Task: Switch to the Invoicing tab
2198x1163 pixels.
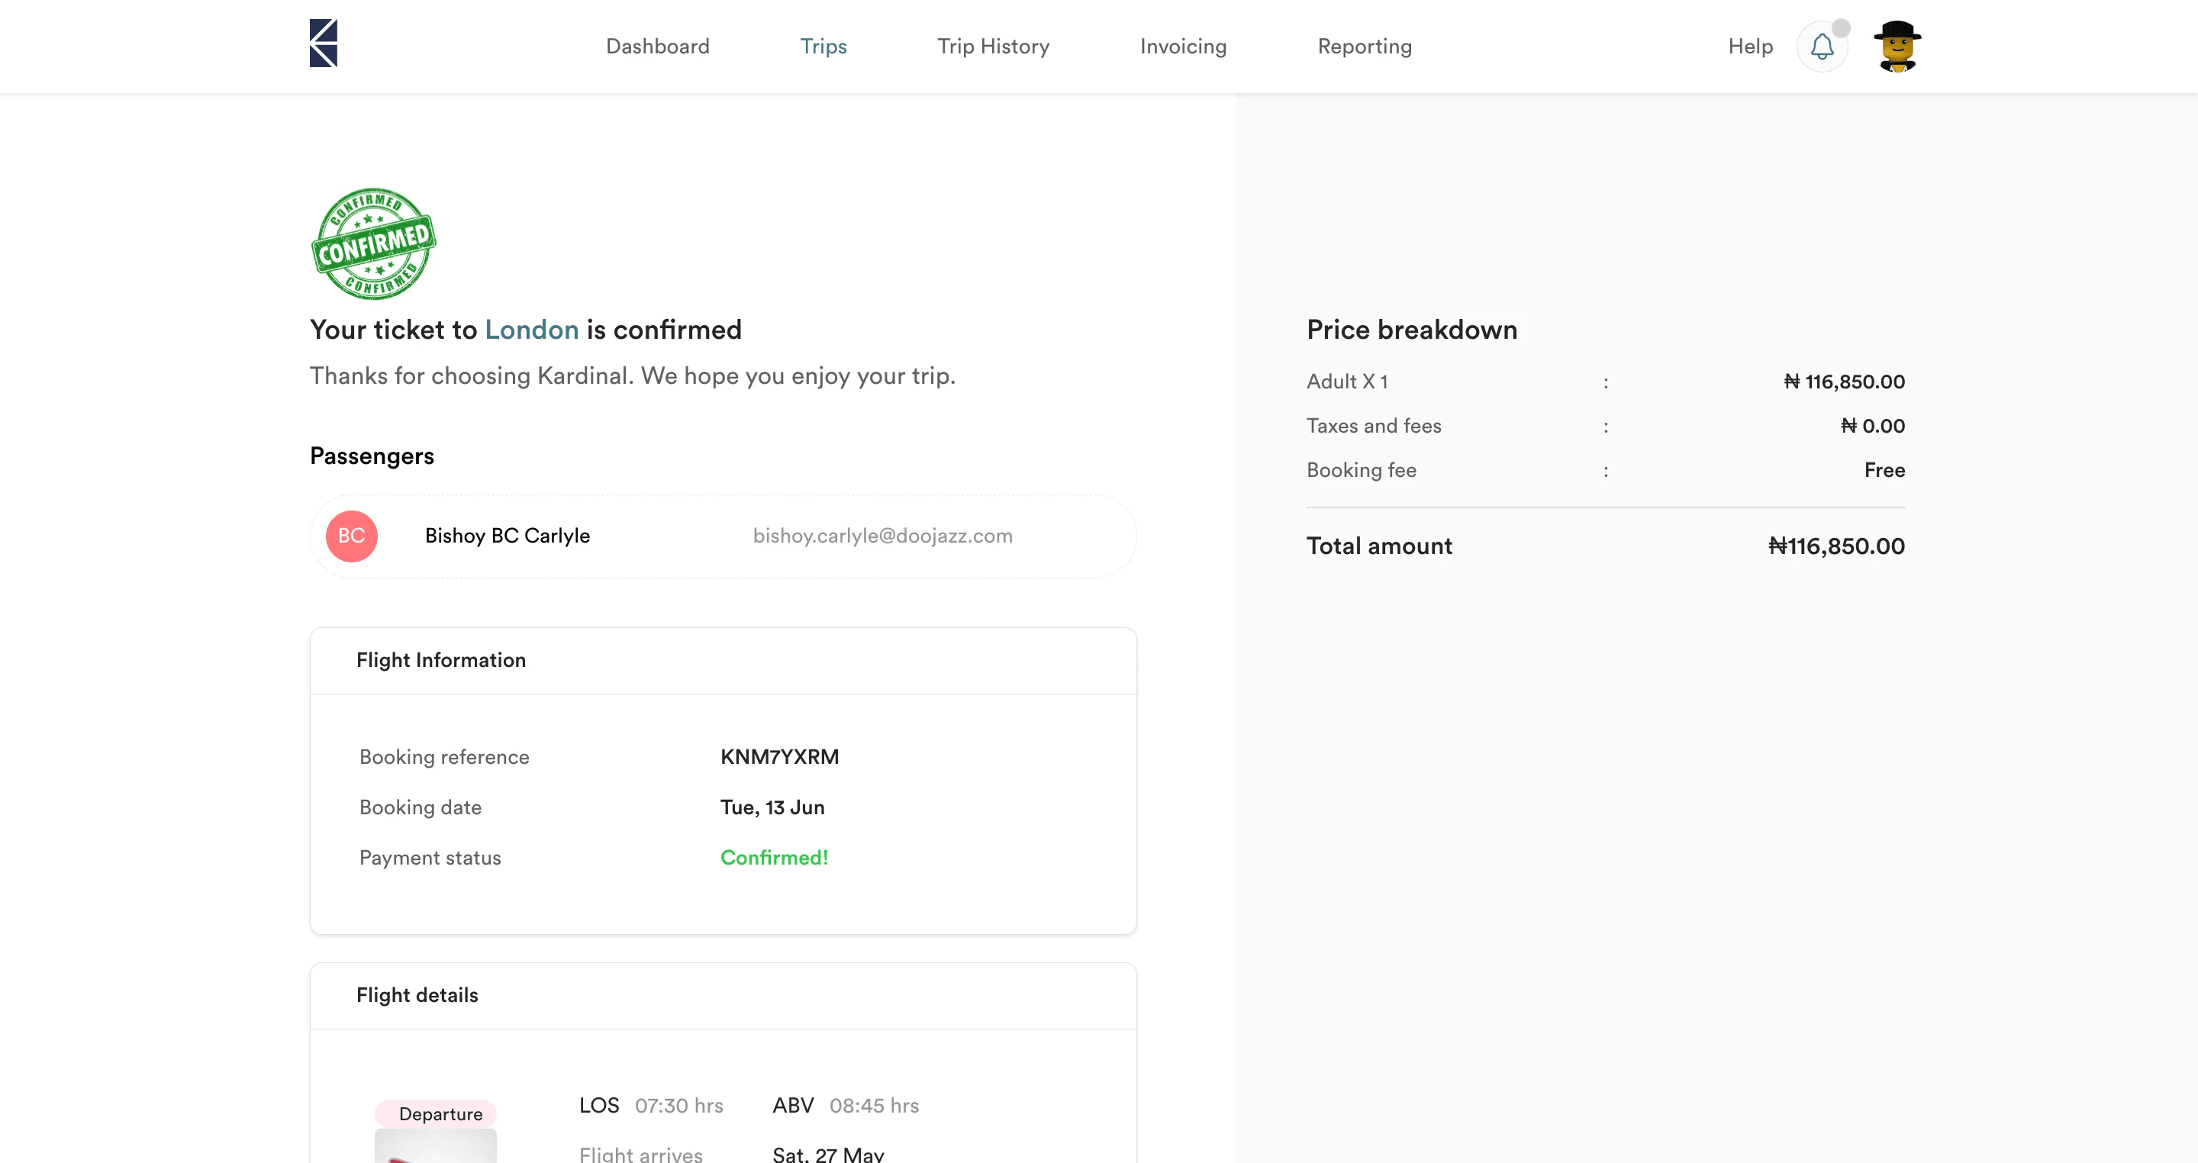Action: coord(1183,46)
